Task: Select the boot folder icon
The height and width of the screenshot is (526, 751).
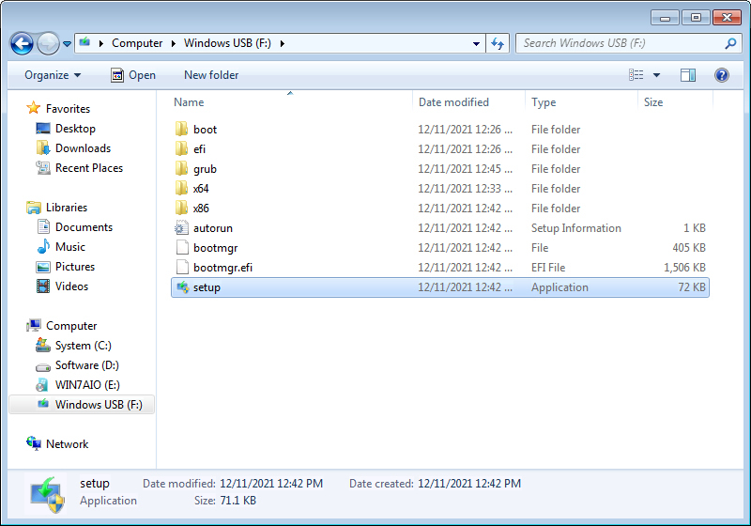Action: [181, 130]
